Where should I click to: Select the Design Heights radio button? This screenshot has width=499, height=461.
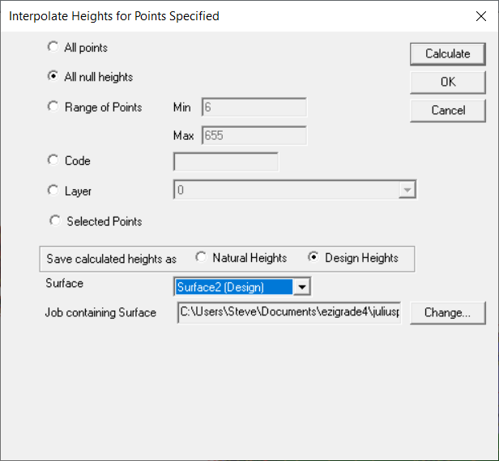coord(313,257)
